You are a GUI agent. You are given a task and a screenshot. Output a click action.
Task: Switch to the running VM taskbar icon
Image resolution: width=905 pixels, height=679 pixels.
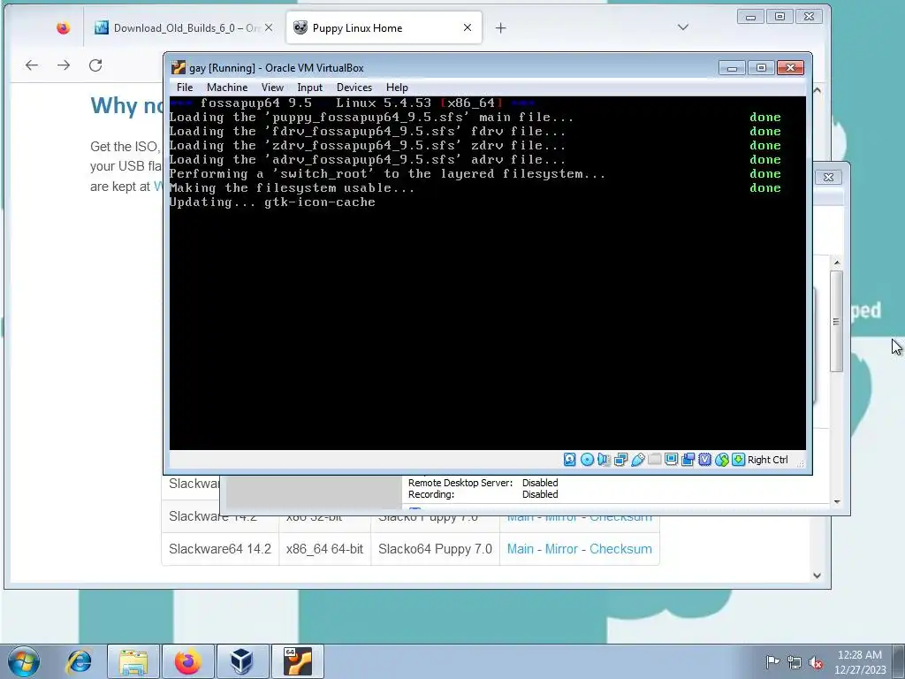pyautogui.click(x=298, y=661)
